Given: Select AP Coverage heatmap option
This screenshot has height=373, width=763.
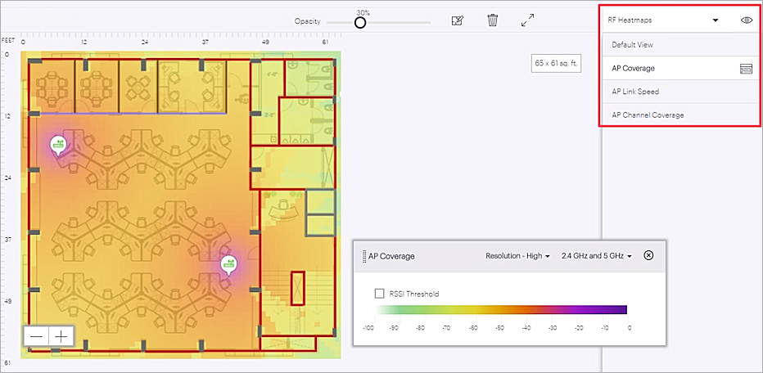Looking at the screenshot, I should [680, 69].
